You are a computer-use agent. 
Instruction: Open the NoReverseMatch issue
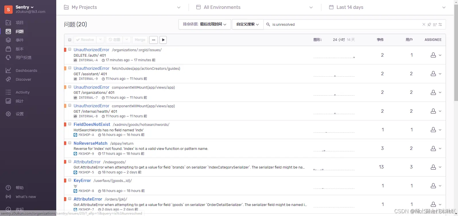coord(90,143)
